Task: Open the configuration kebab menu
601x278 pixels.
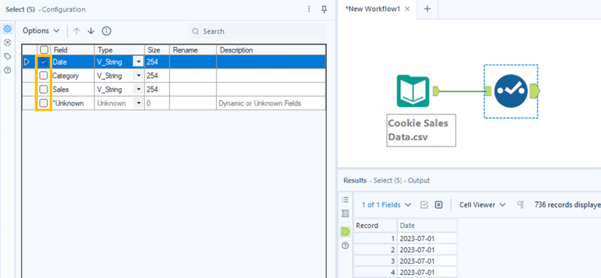Action: pyautogui.click(x=309, y=9)
